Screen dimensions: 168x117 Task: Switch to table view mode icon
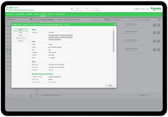tap(105, 20)
